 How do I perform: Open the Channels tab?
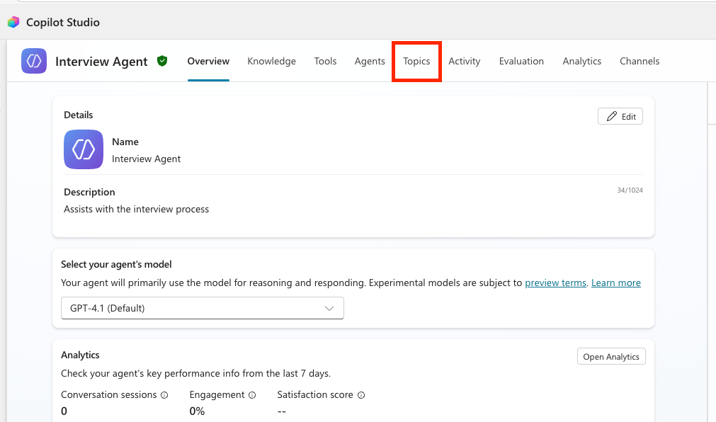640,62
